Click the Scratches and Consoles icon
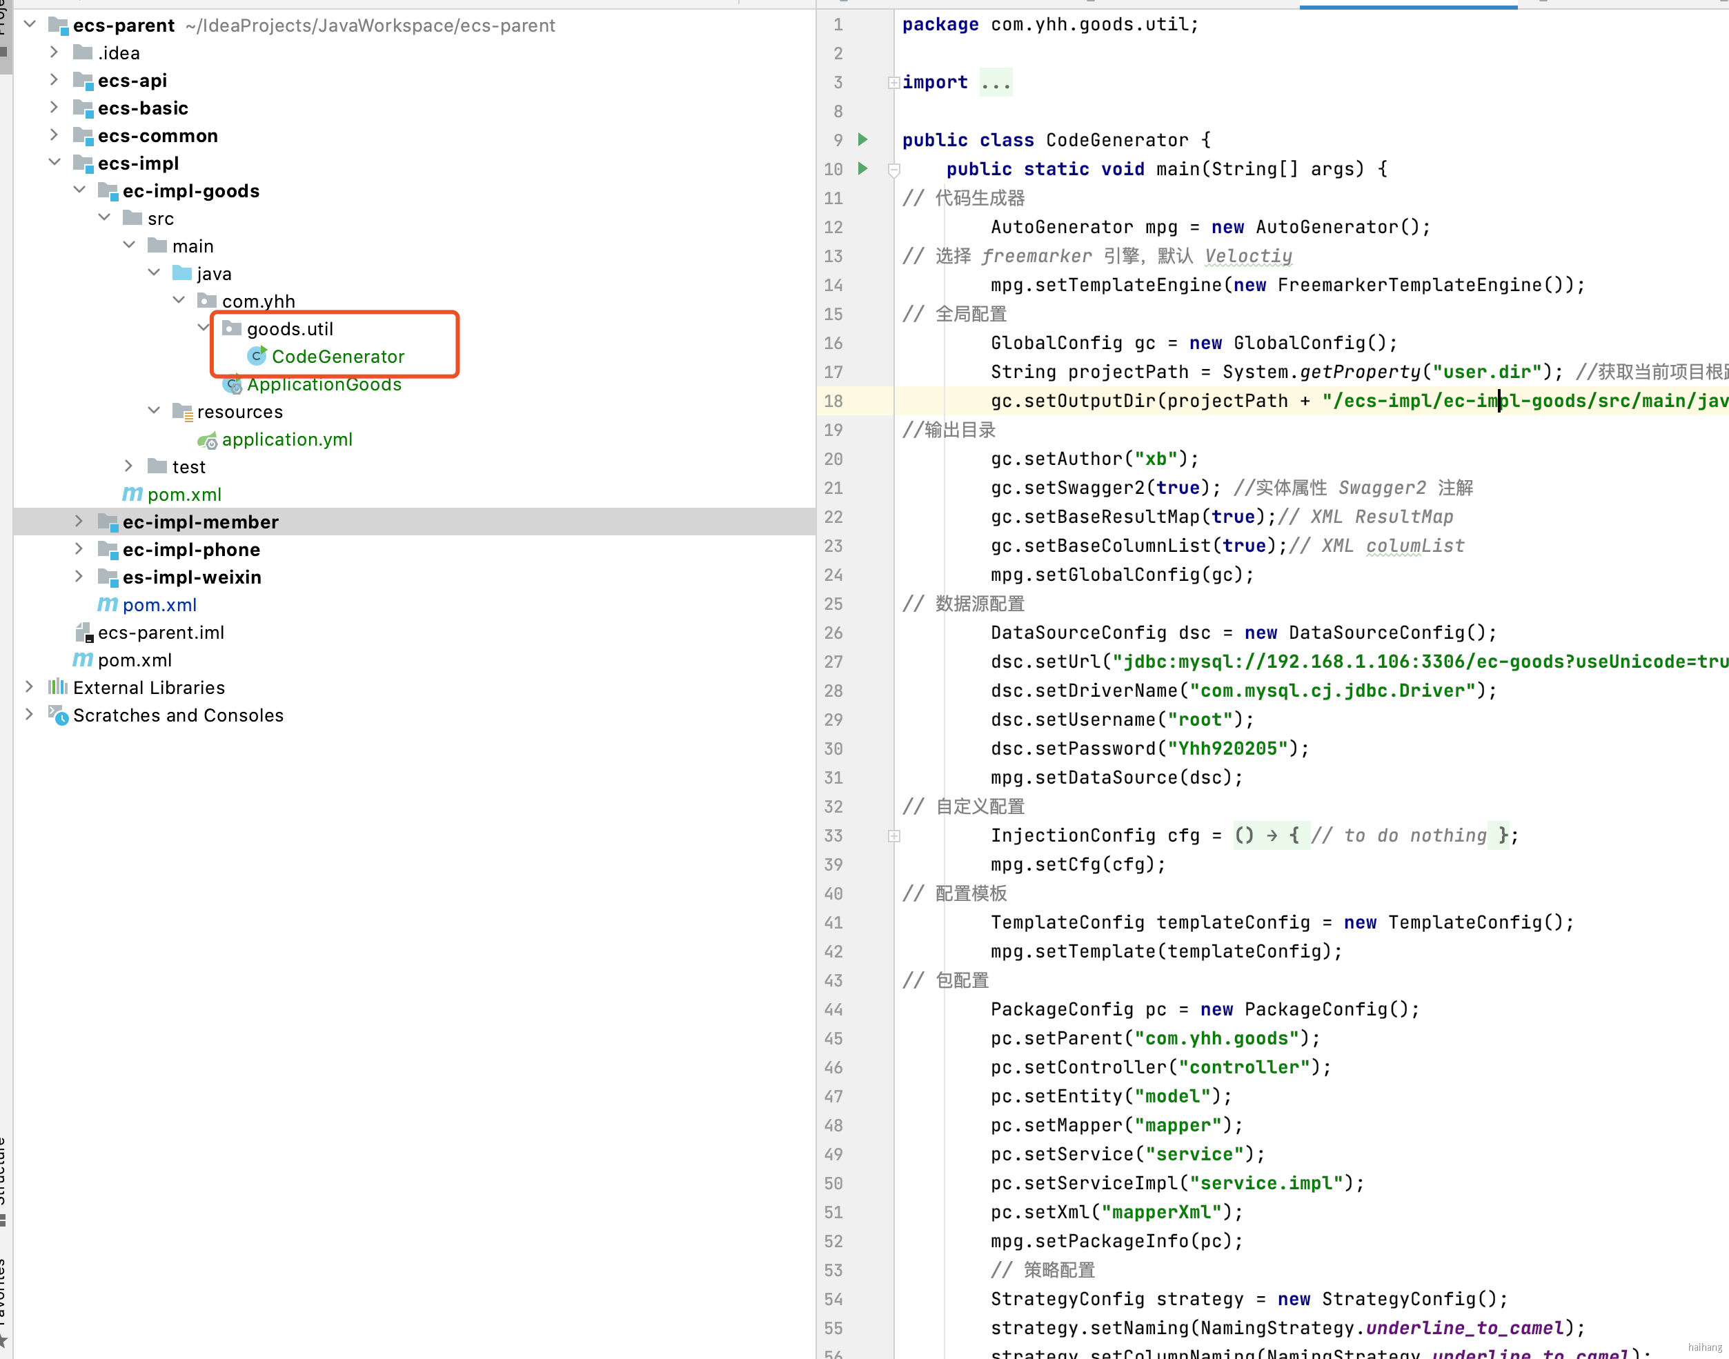1729x1359 pixels. point(57,715)
